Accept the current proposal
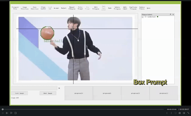Image resolution: width=191 pixels, height=116 pixels. 57,8
